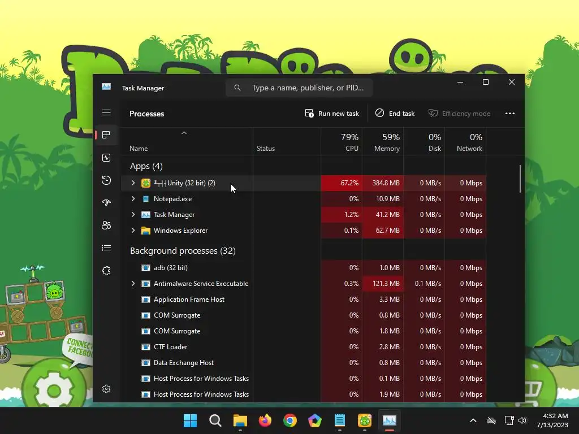Click the Unity Bad Piggies app icon in the list
The image size is (579, 434).
click(146, 183)
